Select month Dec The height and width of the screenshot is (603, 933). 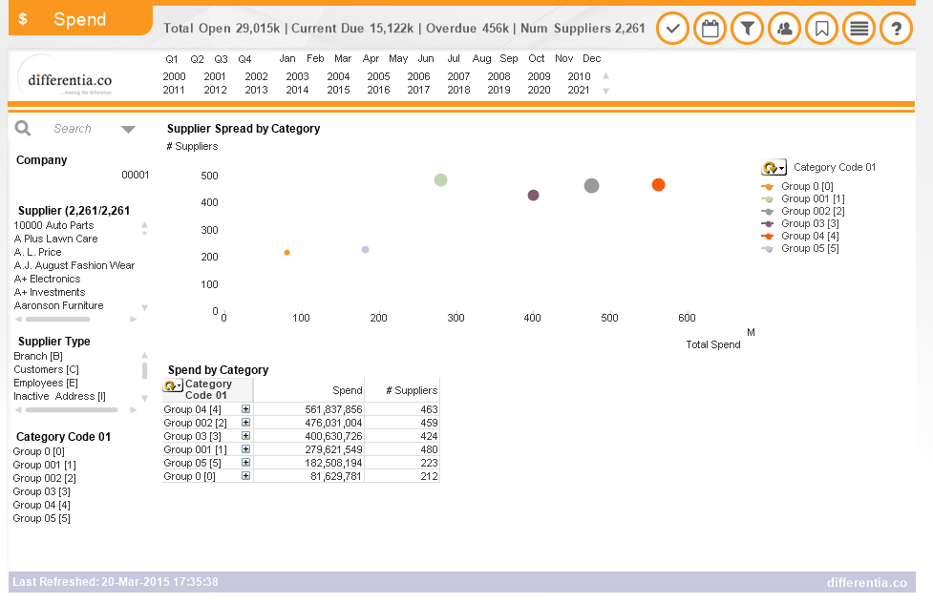click(591, 58)
